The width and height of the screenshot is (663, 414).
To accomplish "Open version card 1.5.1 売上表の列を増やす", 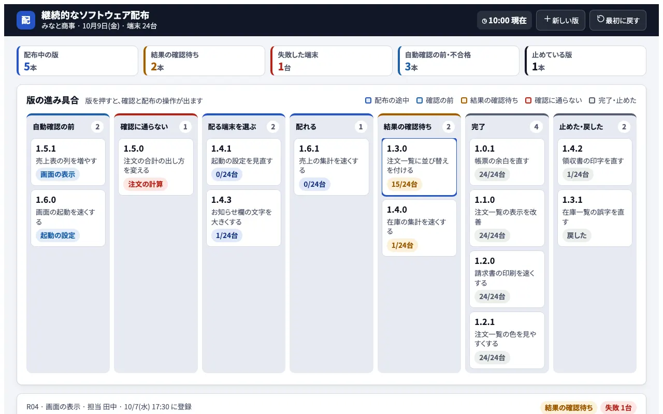I will 68,162.
